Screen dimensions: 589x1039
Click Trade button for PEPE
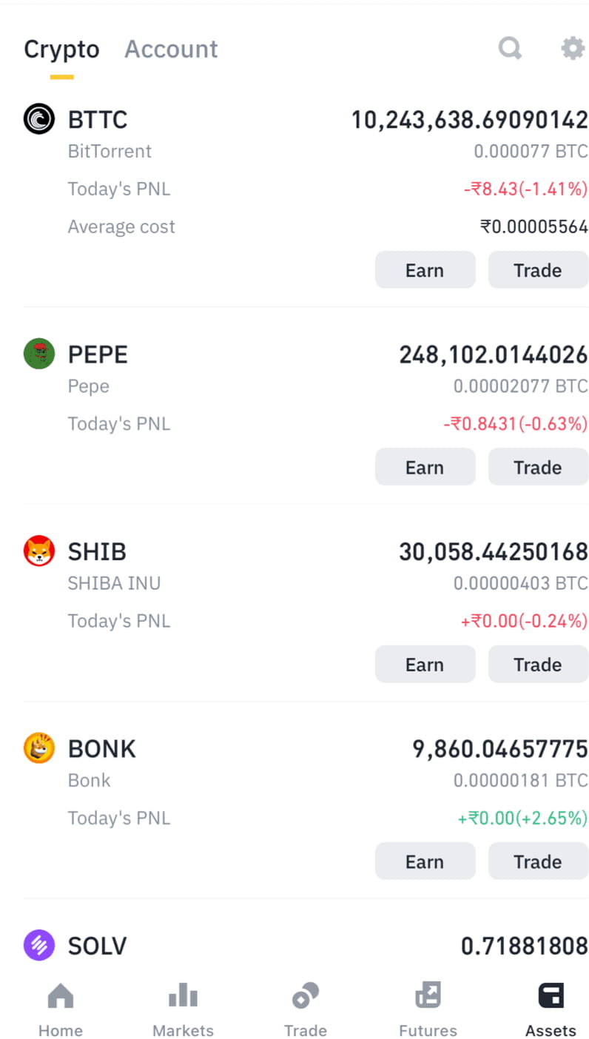coord(538,467)
